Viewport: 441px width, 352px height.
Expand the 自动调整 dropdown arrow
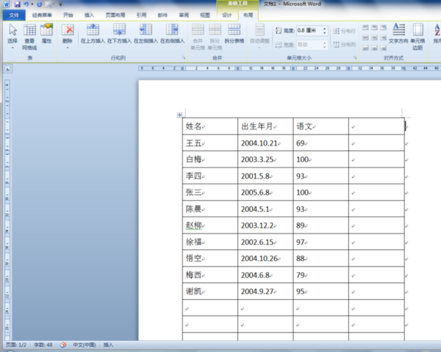[x=259, y=48]
